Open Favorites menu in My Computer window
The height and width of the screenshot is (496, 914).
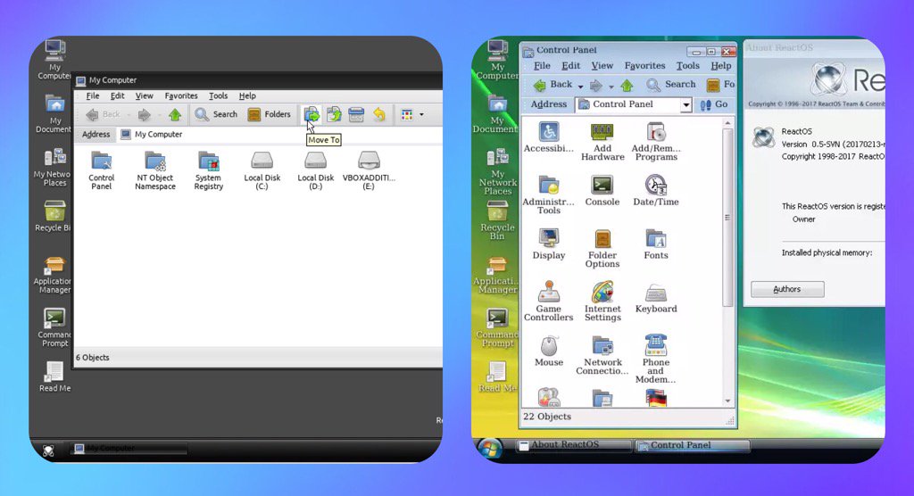[180, 95]
